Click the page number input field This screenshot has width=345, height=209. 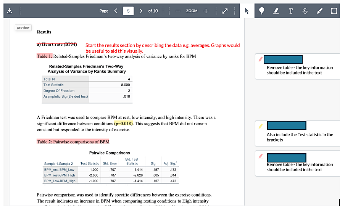(128, 11)
